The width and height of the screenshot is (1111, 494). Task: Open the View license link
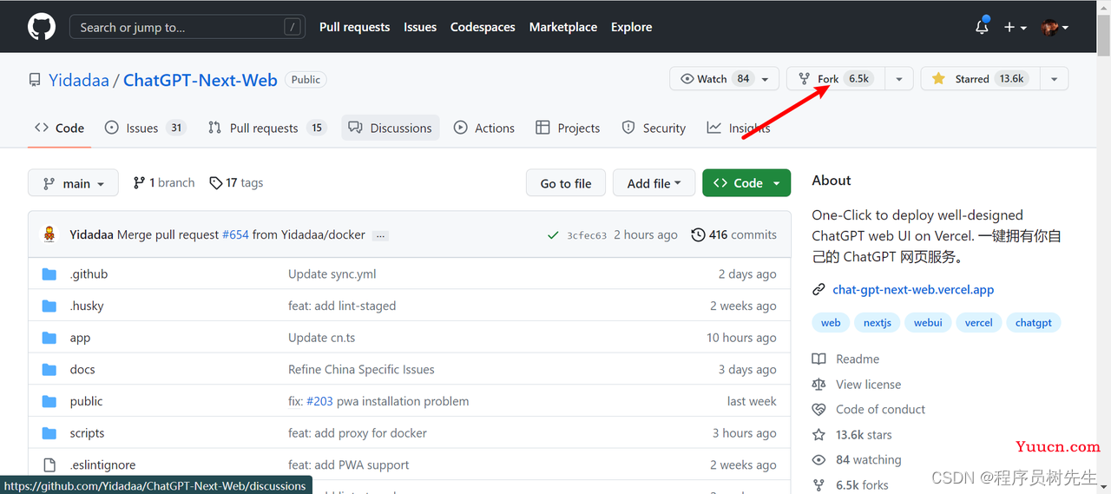(x=857, y=384)
